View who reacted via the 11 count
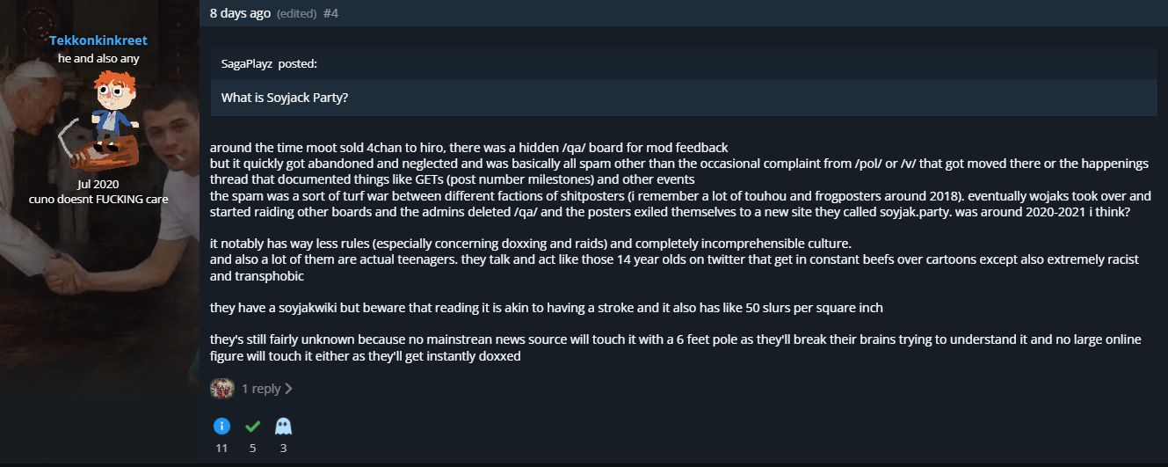The image size is (1168, 467). pyautogui.click(x=221, y=448)
